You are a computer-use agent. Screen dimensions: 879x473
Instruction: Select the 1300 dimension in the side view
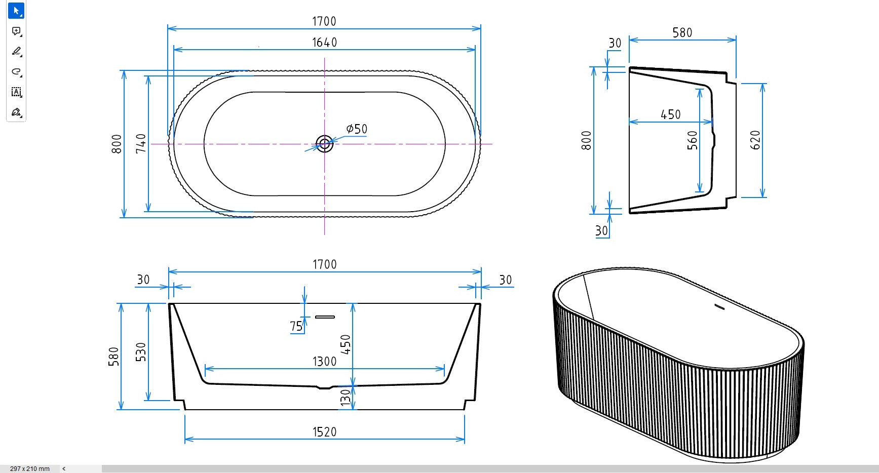[324, 362]
